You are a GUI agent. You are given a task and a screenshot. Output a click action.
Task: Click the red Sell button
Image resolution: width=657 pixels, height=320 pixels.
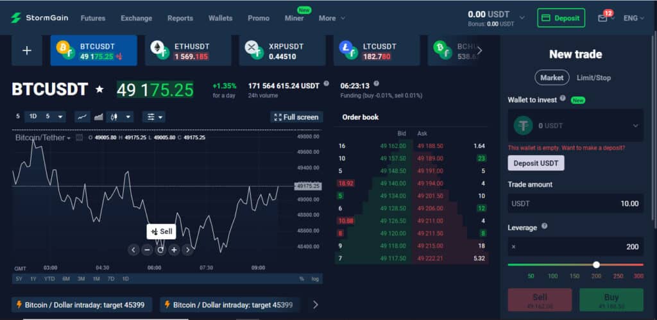(x=540, y=300)
